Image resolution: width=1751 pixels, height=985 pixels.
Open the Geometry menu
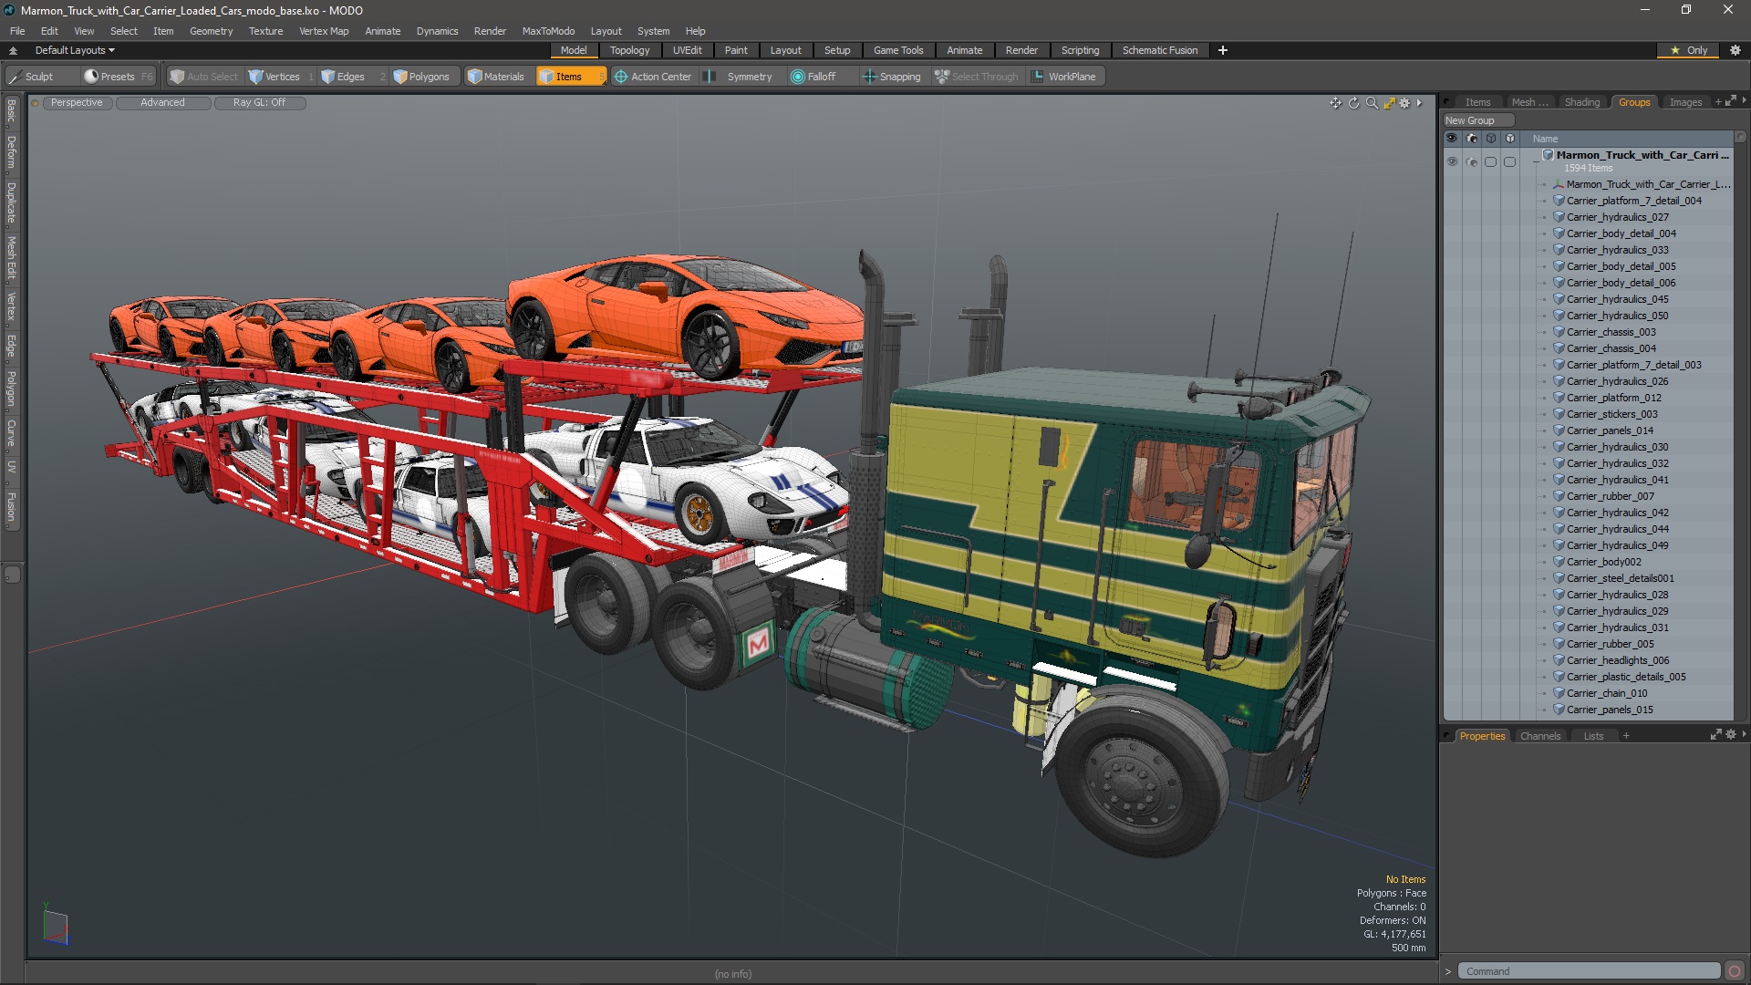point(211,31)
